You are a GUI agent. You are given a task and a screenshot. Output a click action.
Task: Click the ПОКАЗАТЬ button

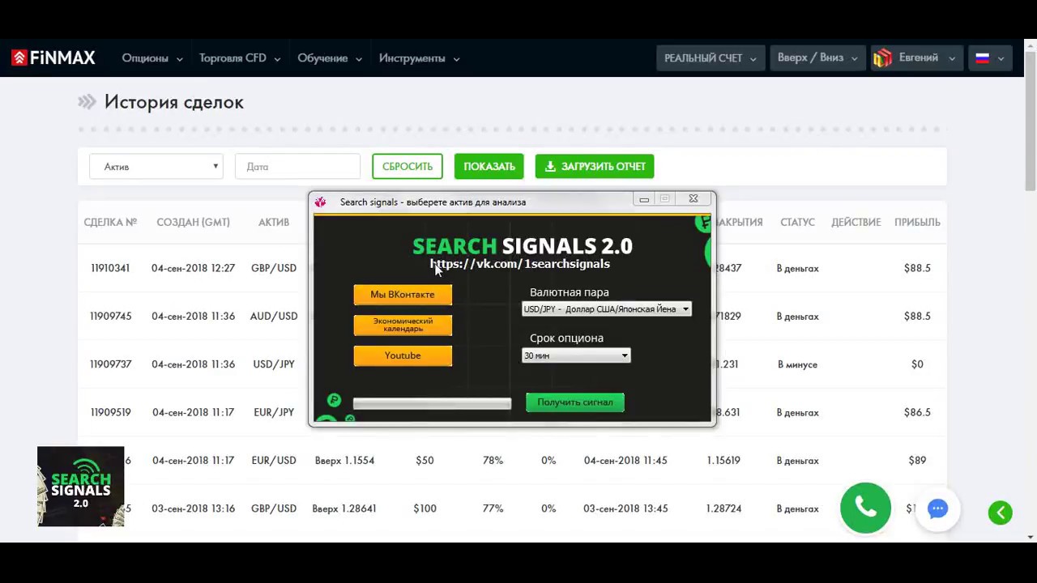click(x=489, y=166)
